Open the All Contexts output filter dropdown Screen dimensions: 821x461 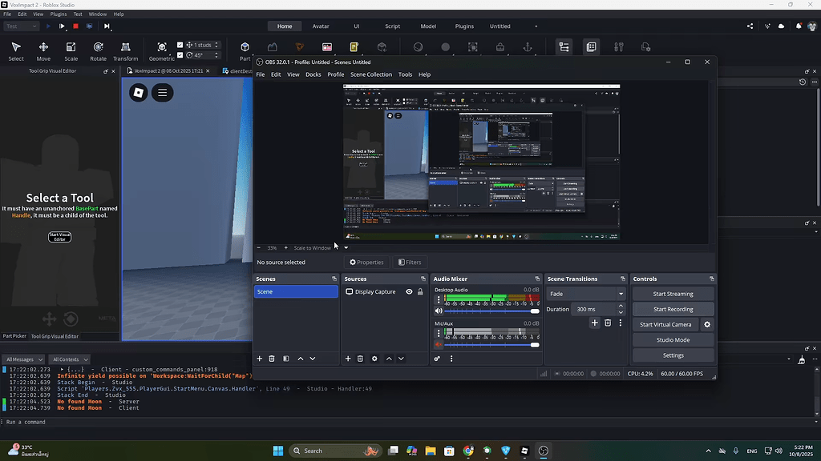click(x=71, y=359)
